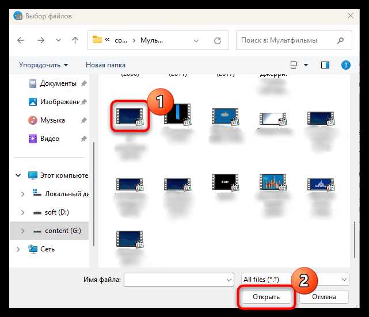
Task: Select soft (D:) drive
Action: (51, 212)
